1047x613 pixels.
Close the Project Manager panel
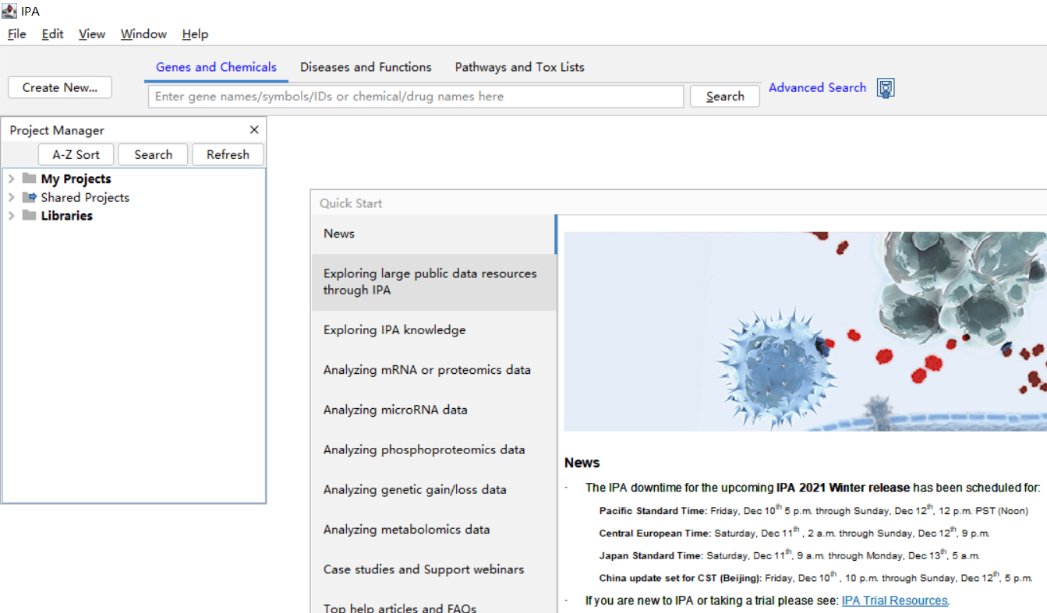(x=254, y=130)
